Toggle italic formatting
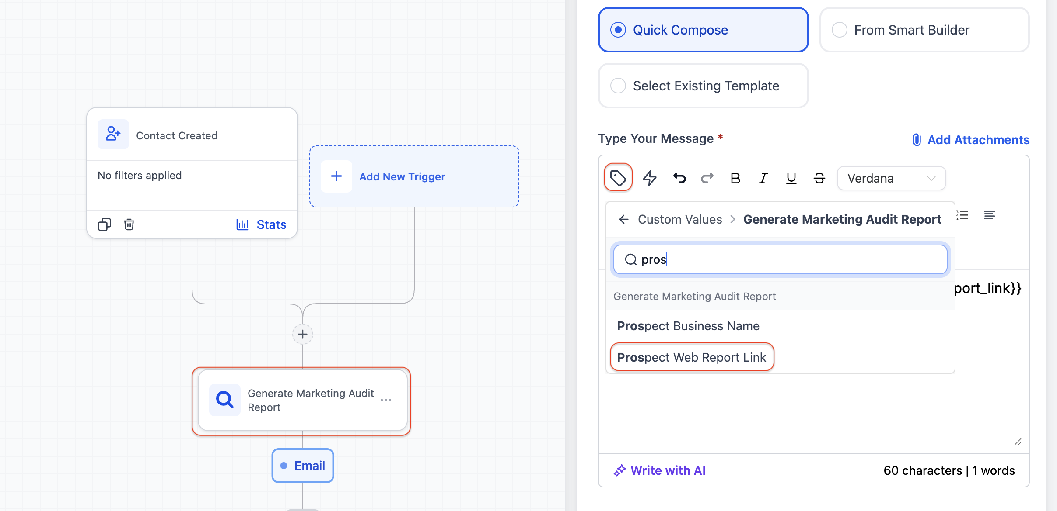Image resolution: width=1057 pixels, height=511 pixels. [x=763, y=178]
